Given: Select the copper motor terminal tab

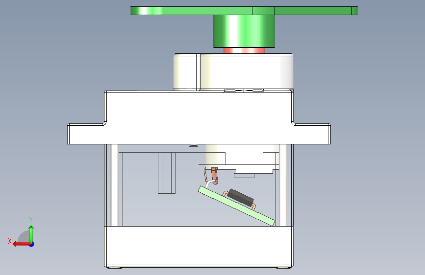Looking at the screenshot, I should tap(214, 176).
